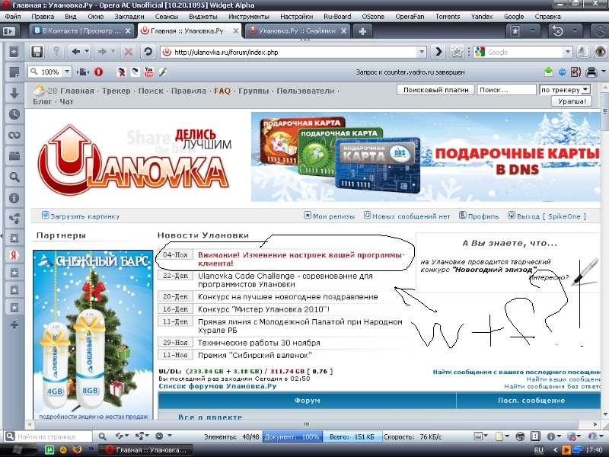The image size is (609, 457).
Task: Switch to 'Улановка.Ру :: Смайлики' tab
Action: tap(298, 31)
